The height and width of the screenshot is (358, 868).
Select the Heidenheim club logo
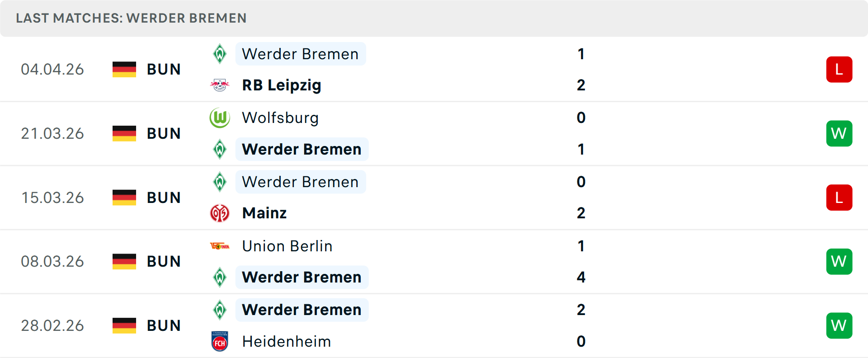pyautogui.click(x=220, y=341)
